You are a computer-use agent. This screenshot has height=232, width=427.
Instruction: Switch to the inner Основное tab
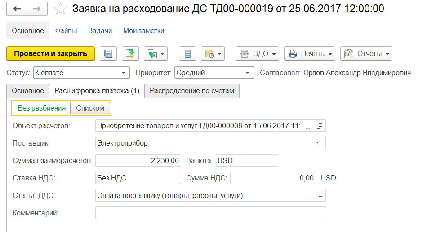[x=28, y=90]
